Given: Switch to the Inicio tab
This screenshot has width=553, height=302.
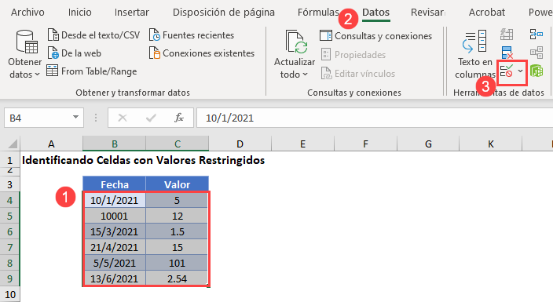Looking at the screenshot, I should tap(79, 13).
